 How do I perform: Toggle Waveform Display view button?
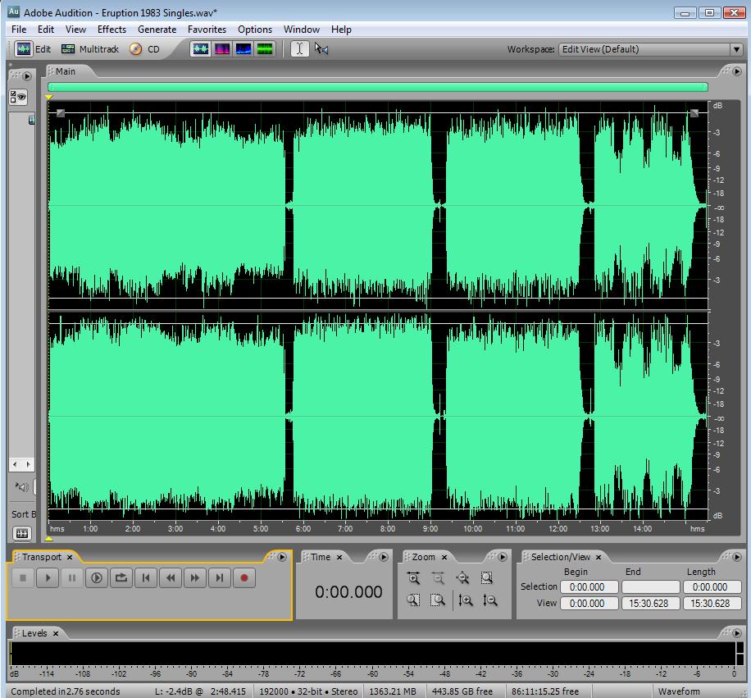tap(201, 49)
